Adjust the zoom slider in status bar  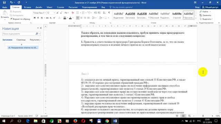[x=203, y=116]
